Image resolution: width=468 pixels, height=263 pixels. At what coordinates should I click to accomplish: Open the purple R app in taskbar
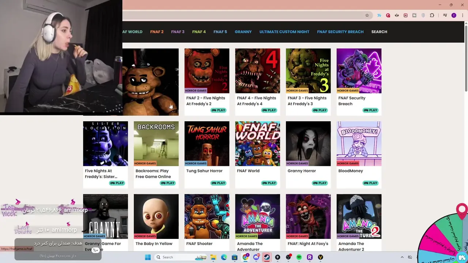pos(310,257)
